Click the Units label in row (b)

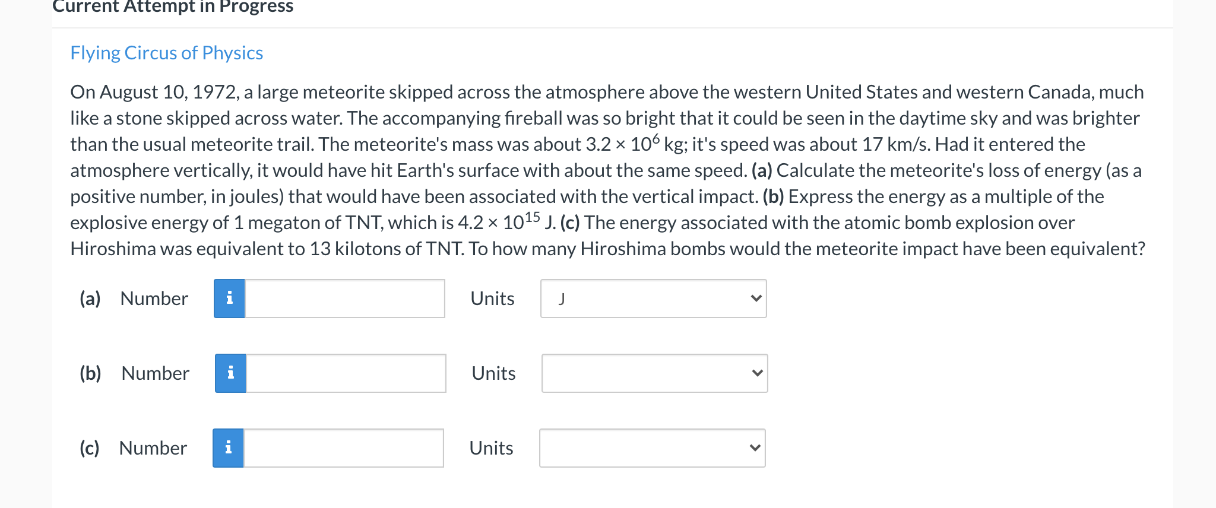[493, 373]
